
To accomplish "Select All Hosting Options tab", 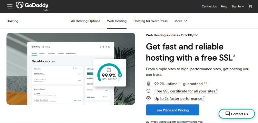I will (85, 21).
